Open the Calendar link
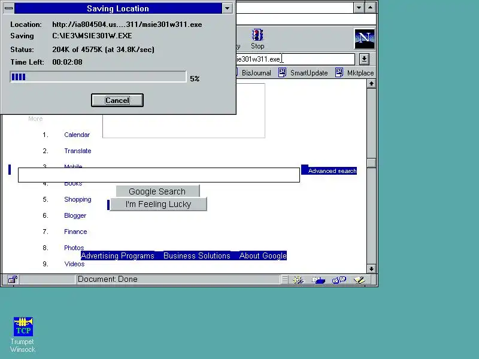This screenshot has width=479, height=359. 77,135
